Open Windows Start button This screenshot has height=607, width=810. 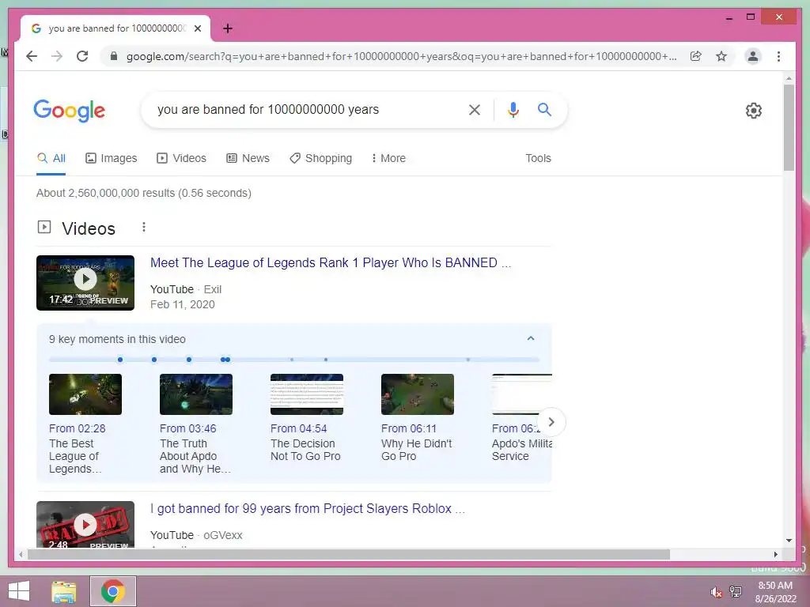pyautogui.click(x=19, y=591)
